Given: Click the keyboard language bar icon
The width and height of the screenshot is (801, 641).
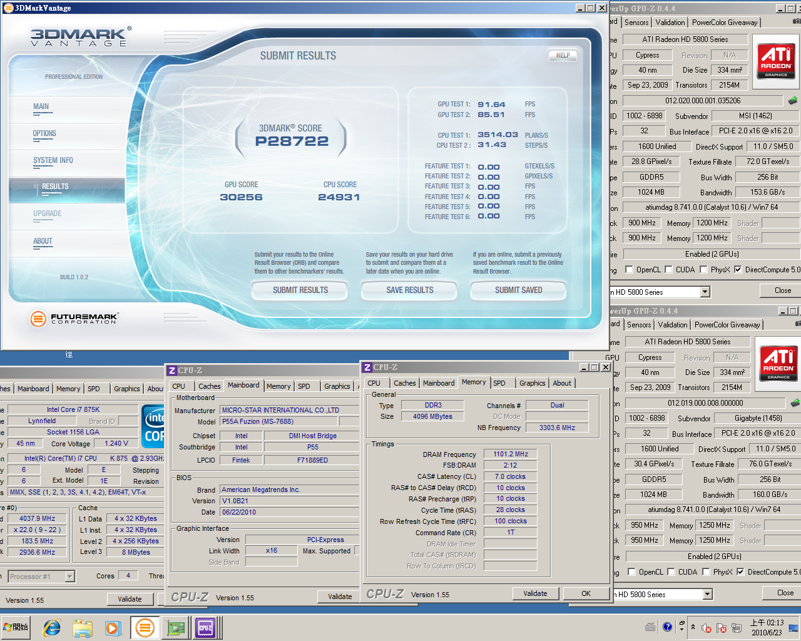Looking at the screenshot, I should (x=650, y=627).
